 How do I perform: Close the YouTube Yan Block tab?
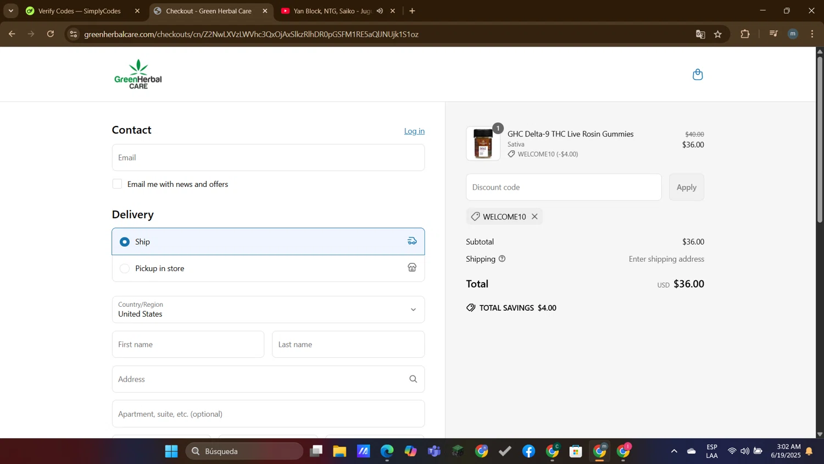pyautogui.click(x=393, y=11)
